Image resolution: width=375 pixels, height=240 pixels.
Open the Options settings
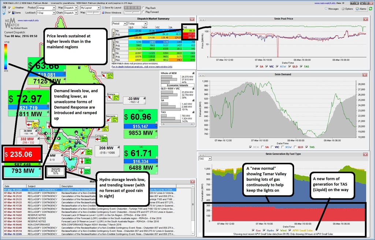tap(347, 8)
